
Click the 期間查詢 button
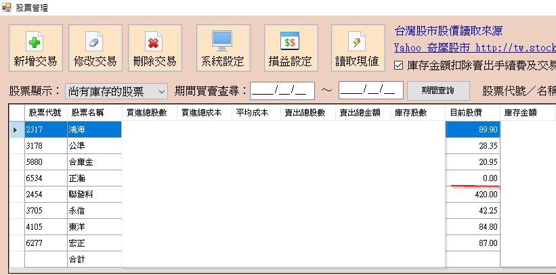point(438,91)
